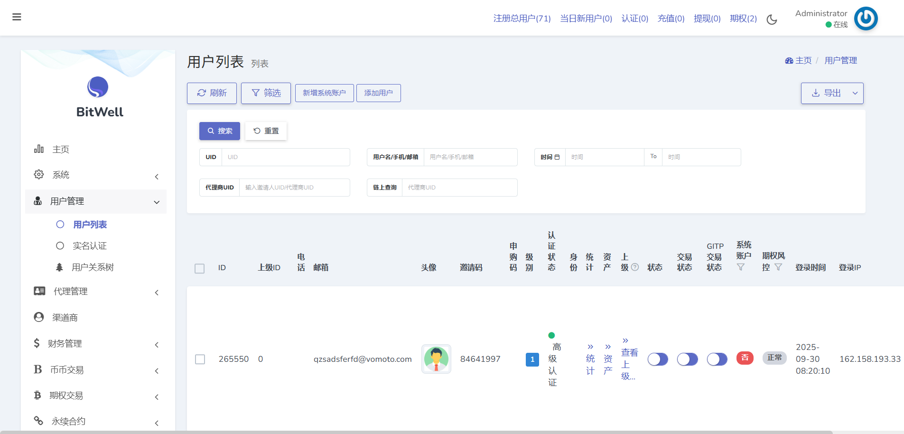Click the help icon beside 上级 column
Image resolution: width=904 pixels, height=434 pixels.
[635, 267]
